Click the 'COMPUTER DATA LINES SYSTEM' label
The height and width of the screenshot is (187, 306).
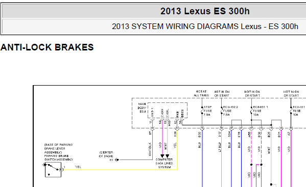pos(164,163)
